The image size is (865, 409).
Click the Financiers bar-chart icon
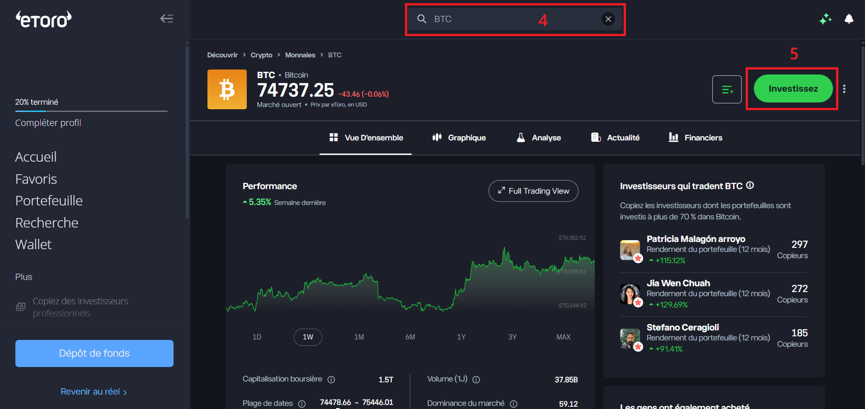pyautogui.click(x=673, y=137)
